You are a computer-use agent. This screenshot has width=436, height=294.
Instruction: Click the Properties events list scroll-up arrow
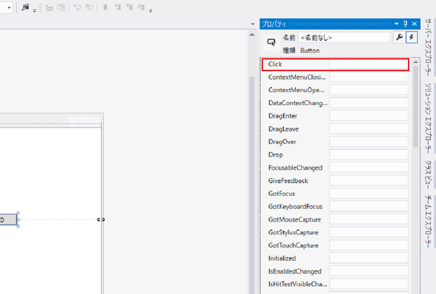pyautogui.click(x=416, y=62)
